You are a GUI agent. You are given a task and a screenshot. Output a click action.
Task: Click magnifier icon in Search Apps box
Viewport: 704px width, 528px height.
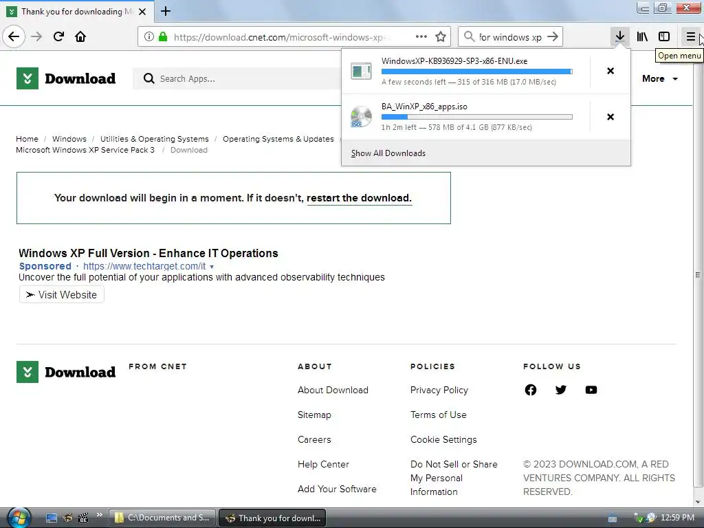(x=148, y=78)
